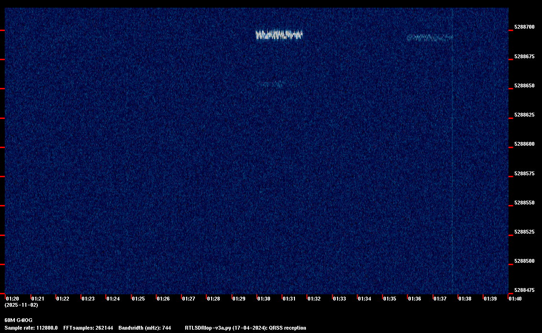This screenshot has height=333, width=542.
Task: Click the 01:38 time axis label
Action: tap(465, 299)
